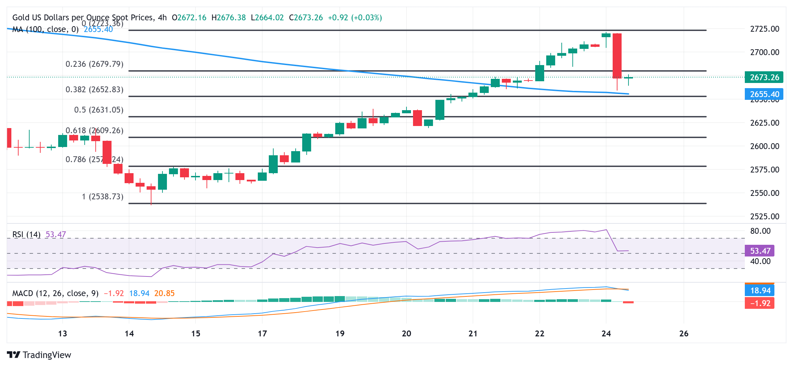Select the 0.236 (2679.79) Fibonacci level label
The image size is (793, 367).
pyautogui.click(x=94, y=64)
